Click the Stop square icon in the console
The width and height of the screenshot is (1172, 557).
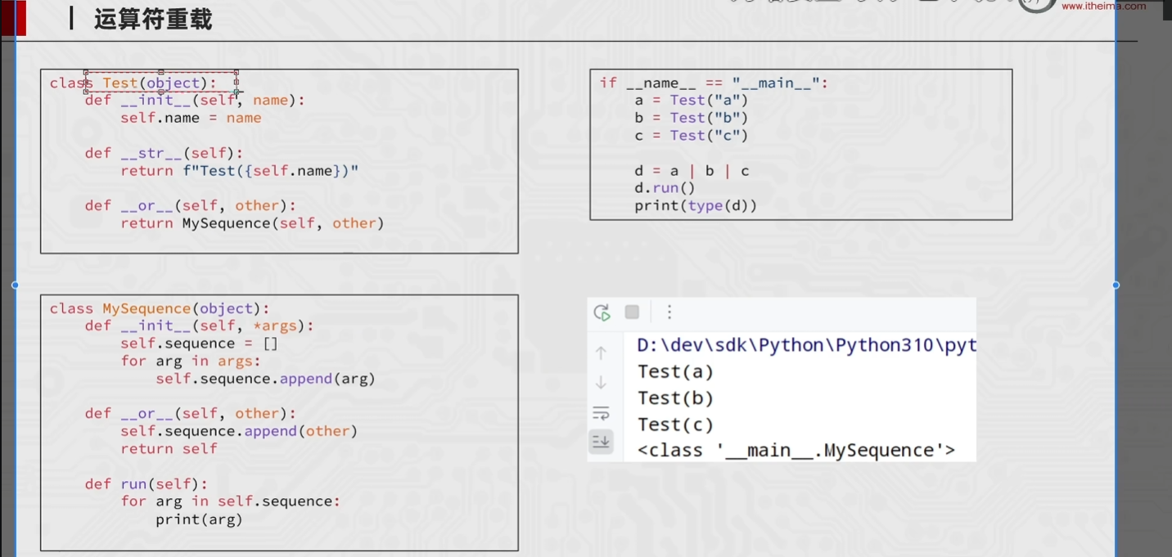click(x=632, y=312)
